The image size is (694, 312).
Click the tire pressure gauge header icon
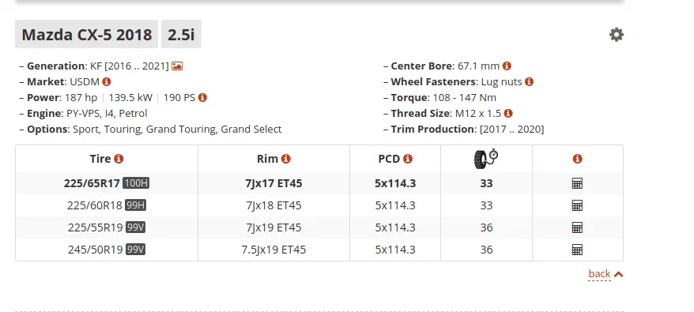486,159
